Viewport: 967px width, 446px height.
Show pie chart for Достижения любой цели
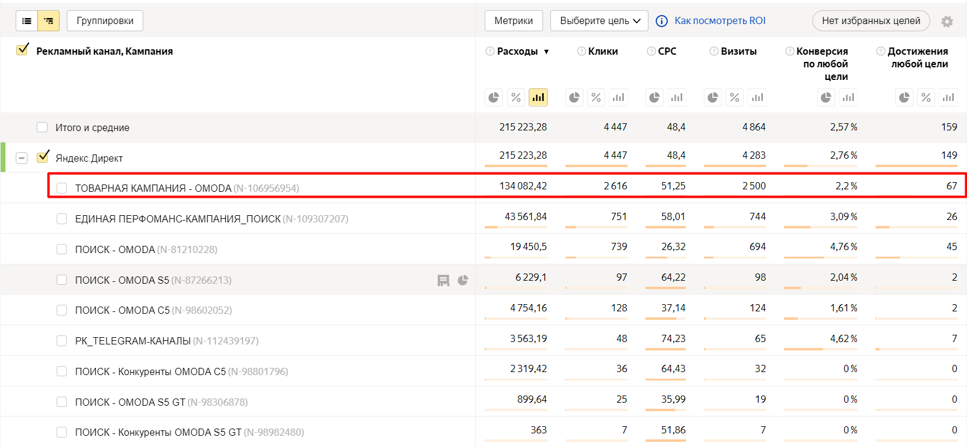click(904, 97)
